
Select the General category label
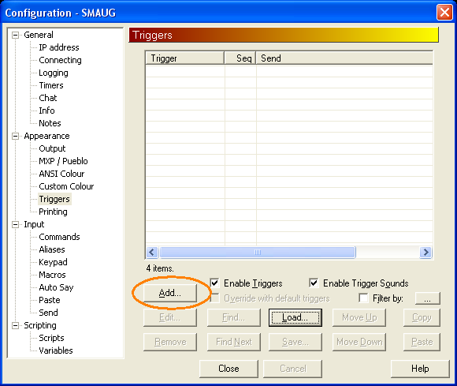(39, 35)
